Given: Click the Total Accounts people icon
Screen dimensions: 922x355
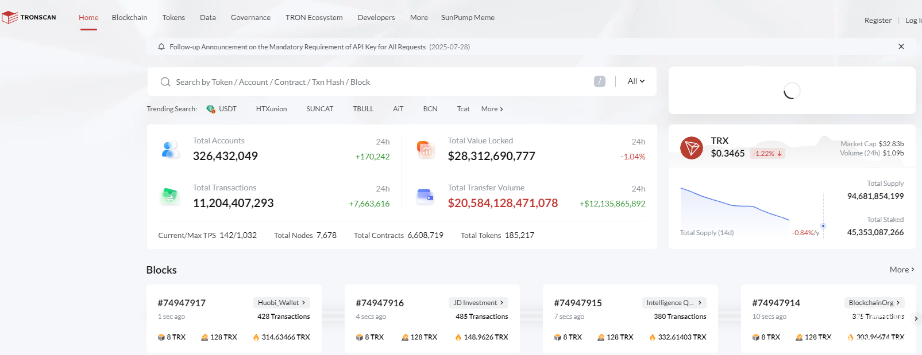Looking at the screenshot, I should (x=170, y=150).
